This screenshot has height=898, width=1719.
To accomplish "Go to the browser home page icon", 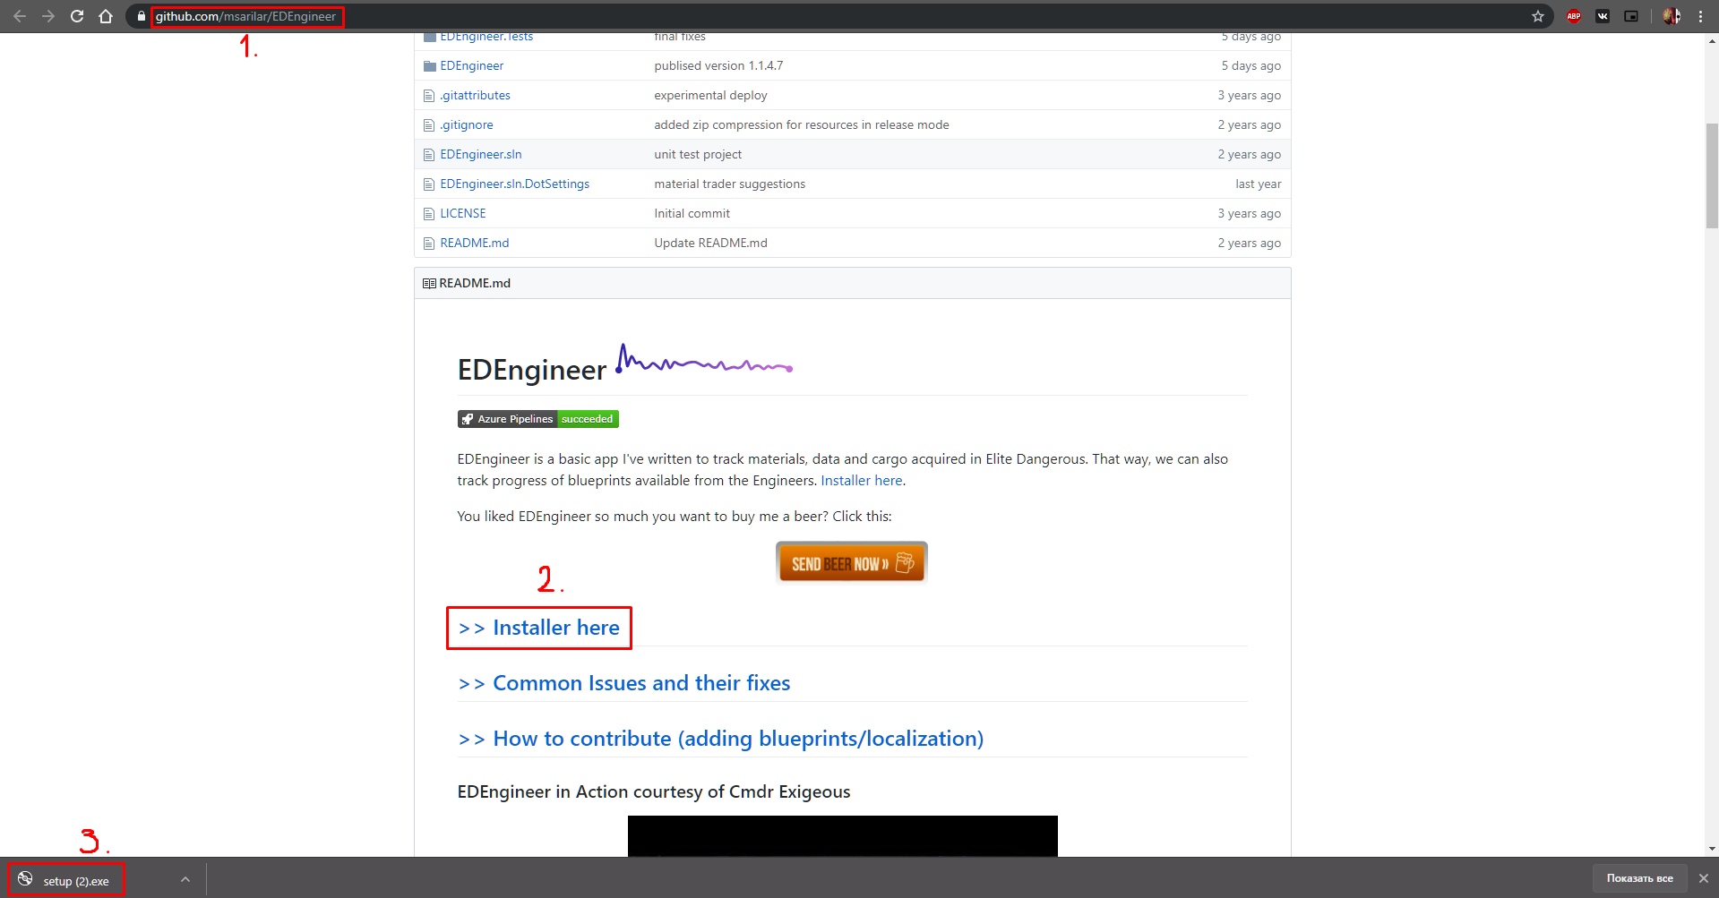I will 106,16.
